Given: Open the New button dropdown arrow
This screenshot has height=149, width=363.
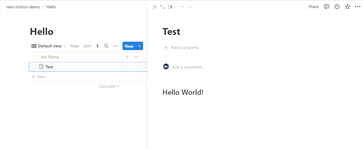Looking at the screenshot, I should point(139,46).
